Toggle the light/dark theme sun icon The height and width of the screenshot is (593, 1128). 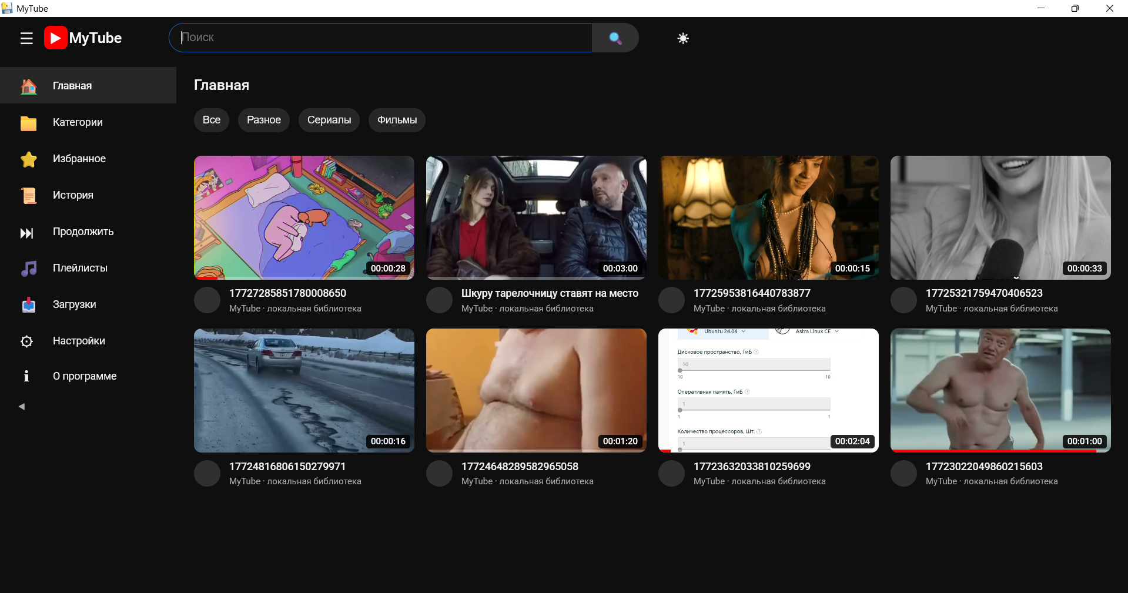[x=682, y=38]
